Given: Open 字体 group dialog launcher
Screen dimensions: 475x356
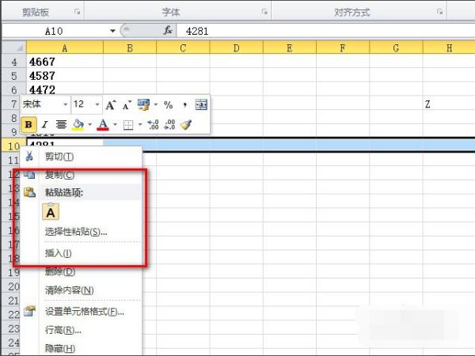Looking at the screenshot, I should pyautogui.click(x=264, y=12).
